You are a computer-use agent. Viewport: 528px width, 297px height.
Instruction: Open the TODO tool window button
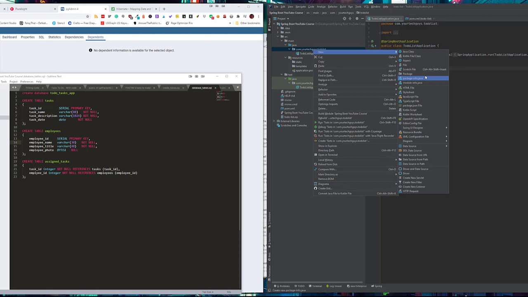(299, 286)
